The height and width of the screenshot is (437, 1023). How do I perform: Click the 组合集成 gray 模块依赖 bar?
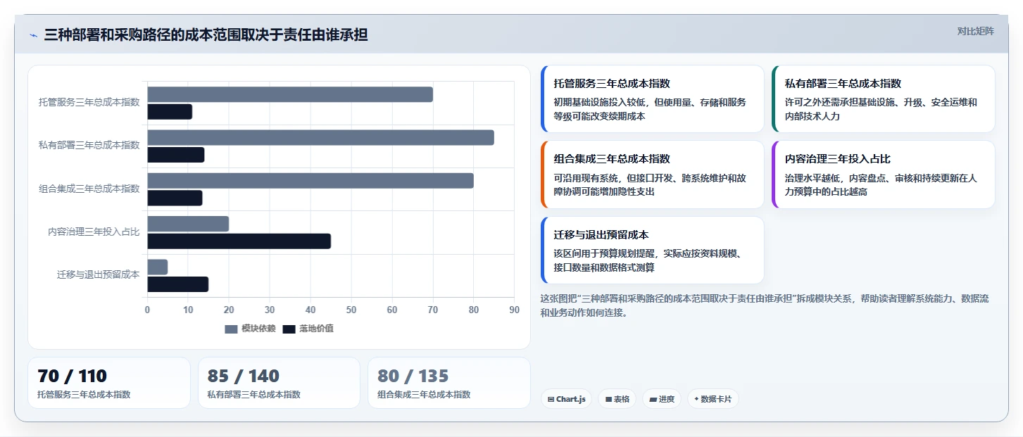310,181
